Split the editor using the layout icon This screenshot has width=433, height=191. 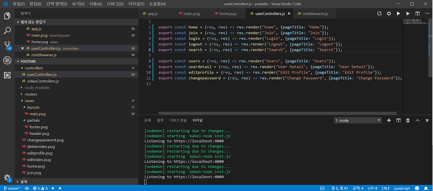coord(417,13)
